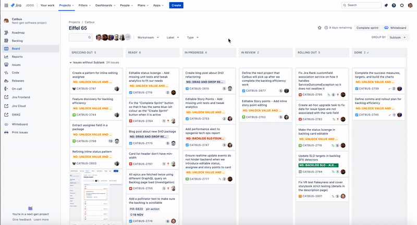Open the Projects menu
Image resolution: width=417 pixels, height=225 pixels.
coord(67,5)
